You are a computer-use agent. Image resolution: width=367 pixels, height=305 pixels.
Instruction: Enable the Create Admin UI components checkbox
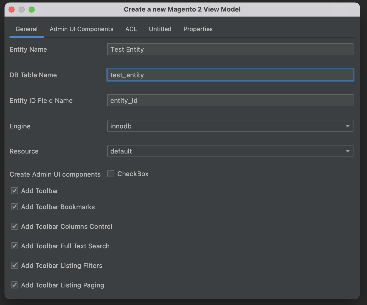[x=111, y=174]
